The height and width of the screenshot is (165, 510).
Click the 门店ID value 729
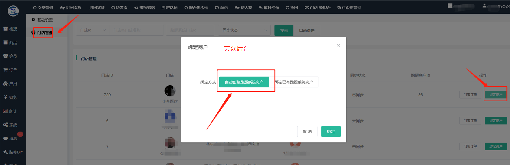coord(107,95)
